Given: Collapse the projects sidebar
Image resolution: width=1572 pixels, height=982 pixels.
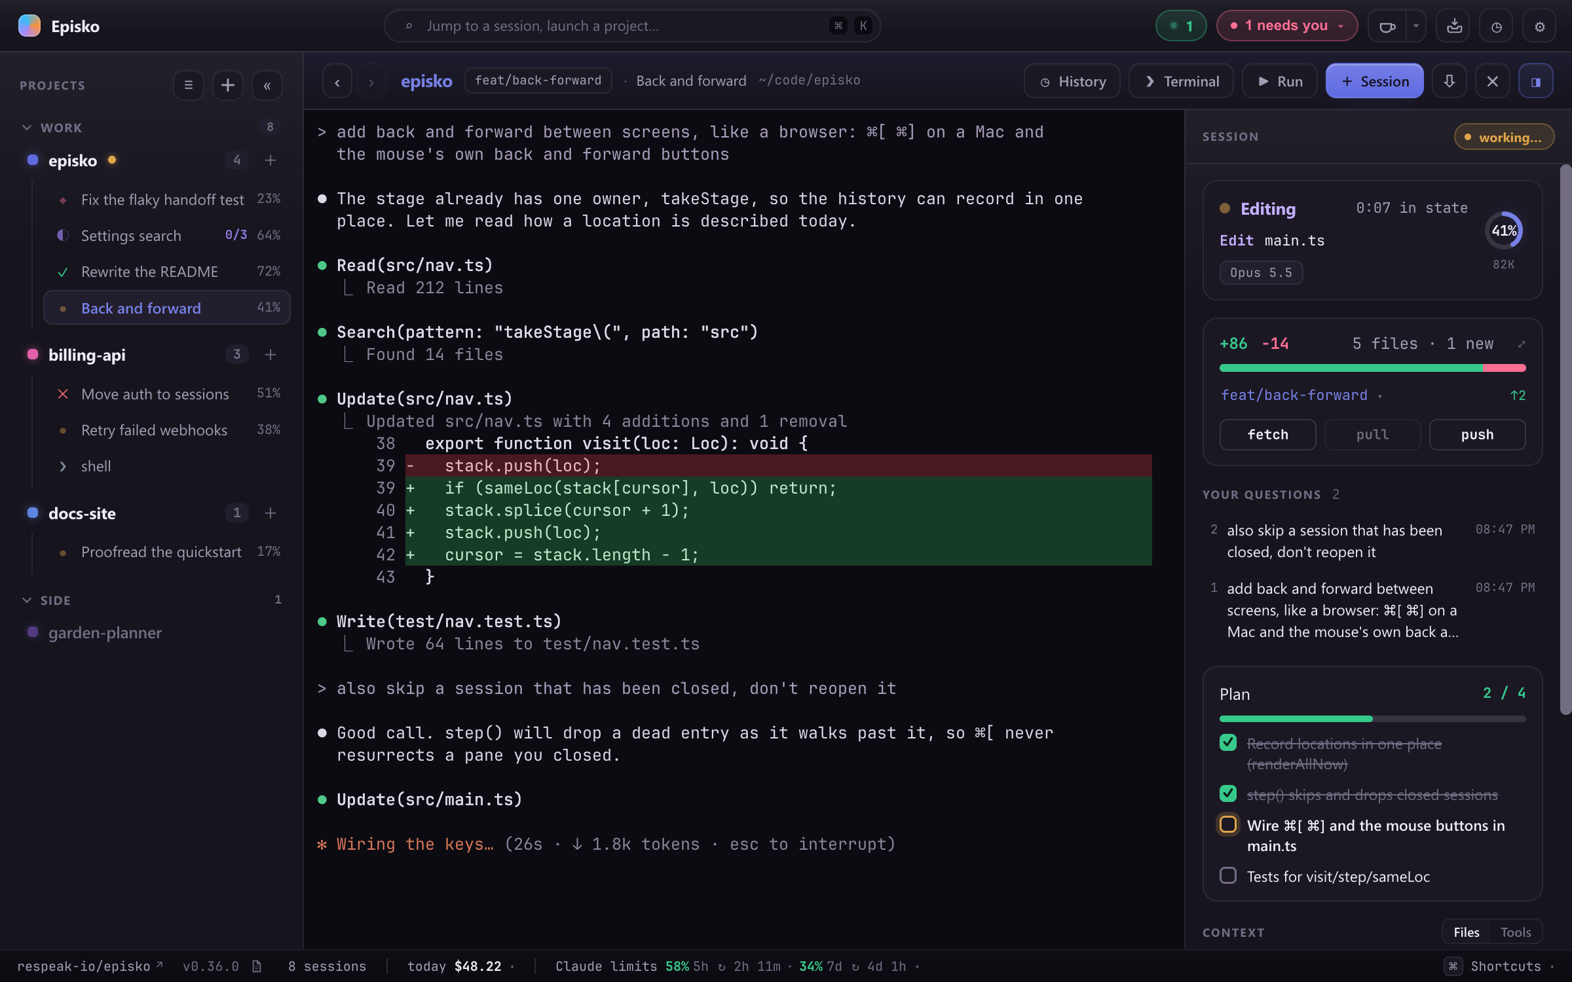Looking at the screenshot, I should (x=267, y=85).
